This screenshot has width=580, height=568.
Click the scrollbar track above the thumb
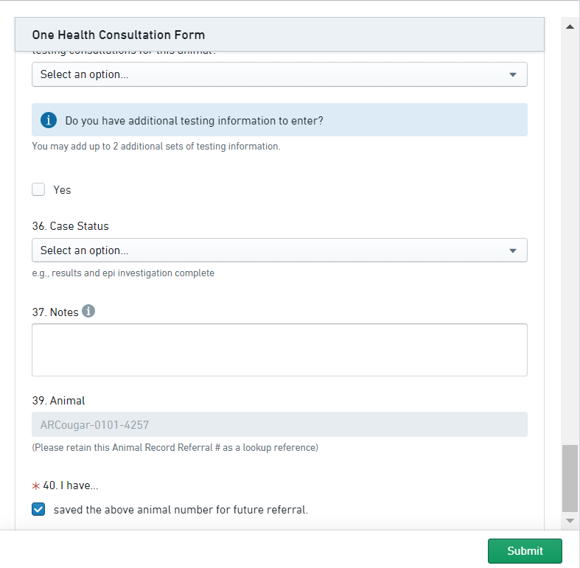pos(570,236)
